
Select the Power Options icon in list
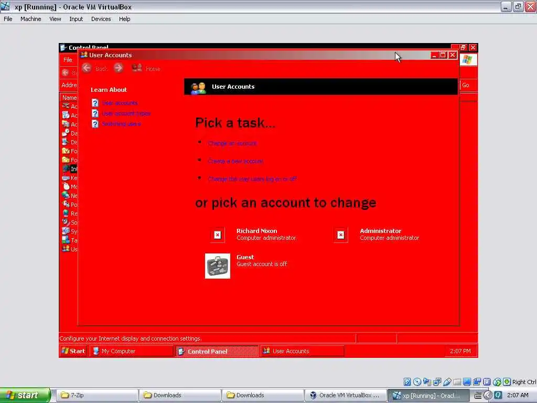tap(66, 205)
